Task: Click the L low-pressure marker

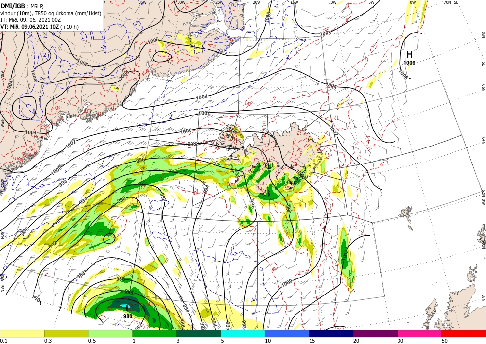Action: [x=128, y=308]
